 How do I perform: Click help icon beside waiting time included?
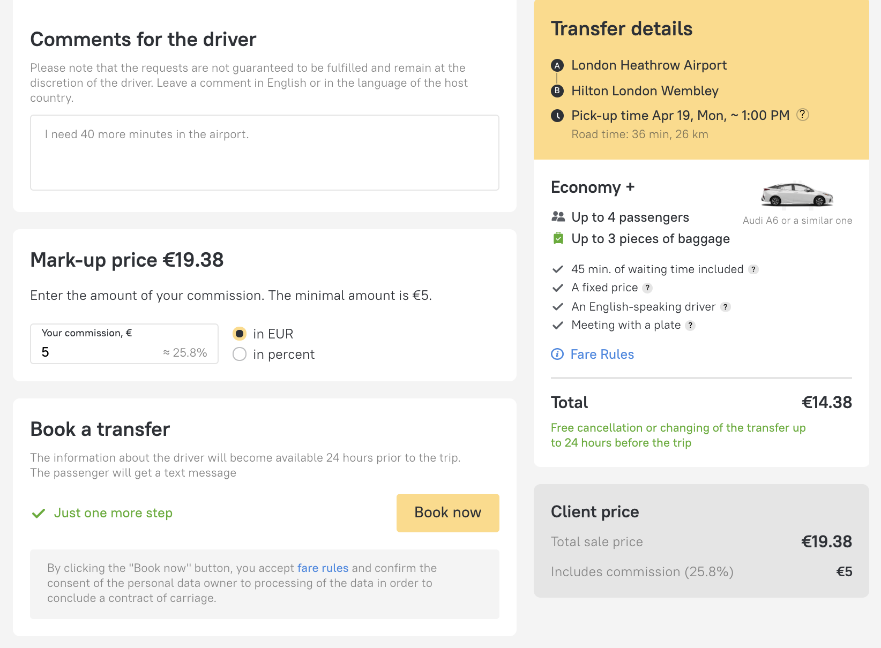pos(753,269)
